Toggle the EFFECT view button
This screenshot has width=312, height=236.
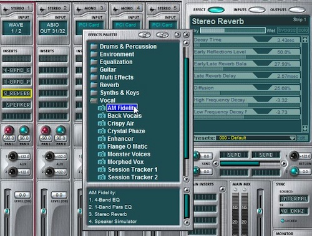pyautogui.click(x=216, y=9)
